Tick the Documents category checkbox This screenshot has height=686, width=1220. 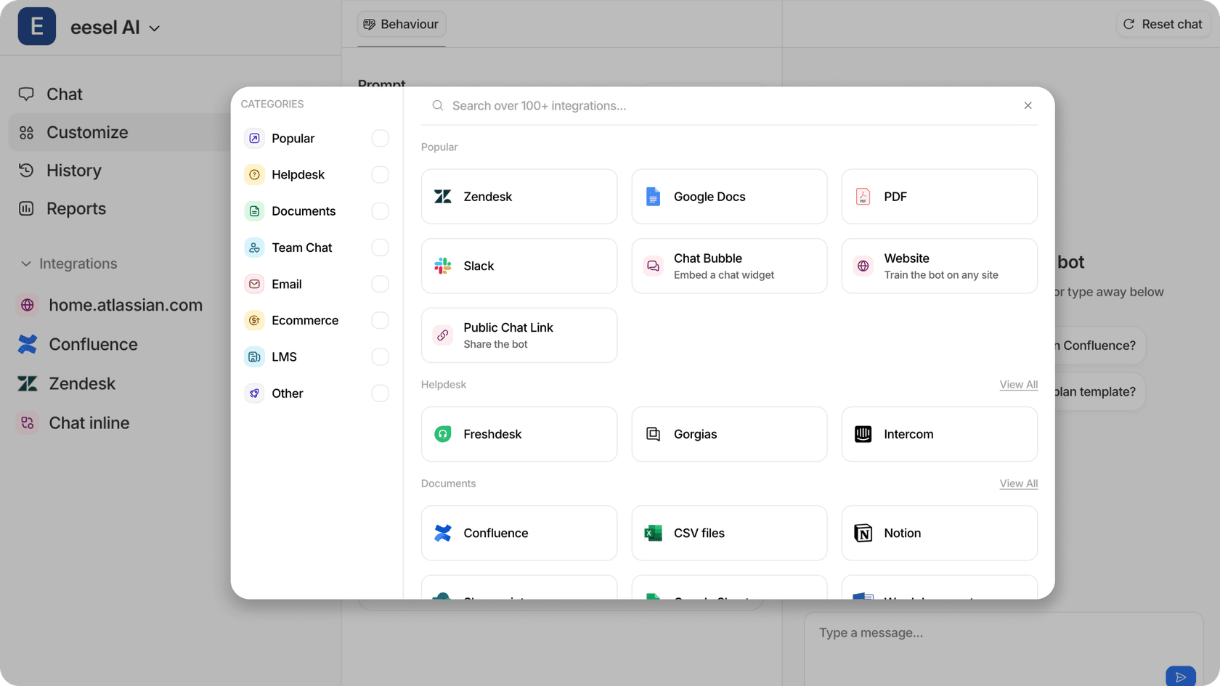coord(380,211)
